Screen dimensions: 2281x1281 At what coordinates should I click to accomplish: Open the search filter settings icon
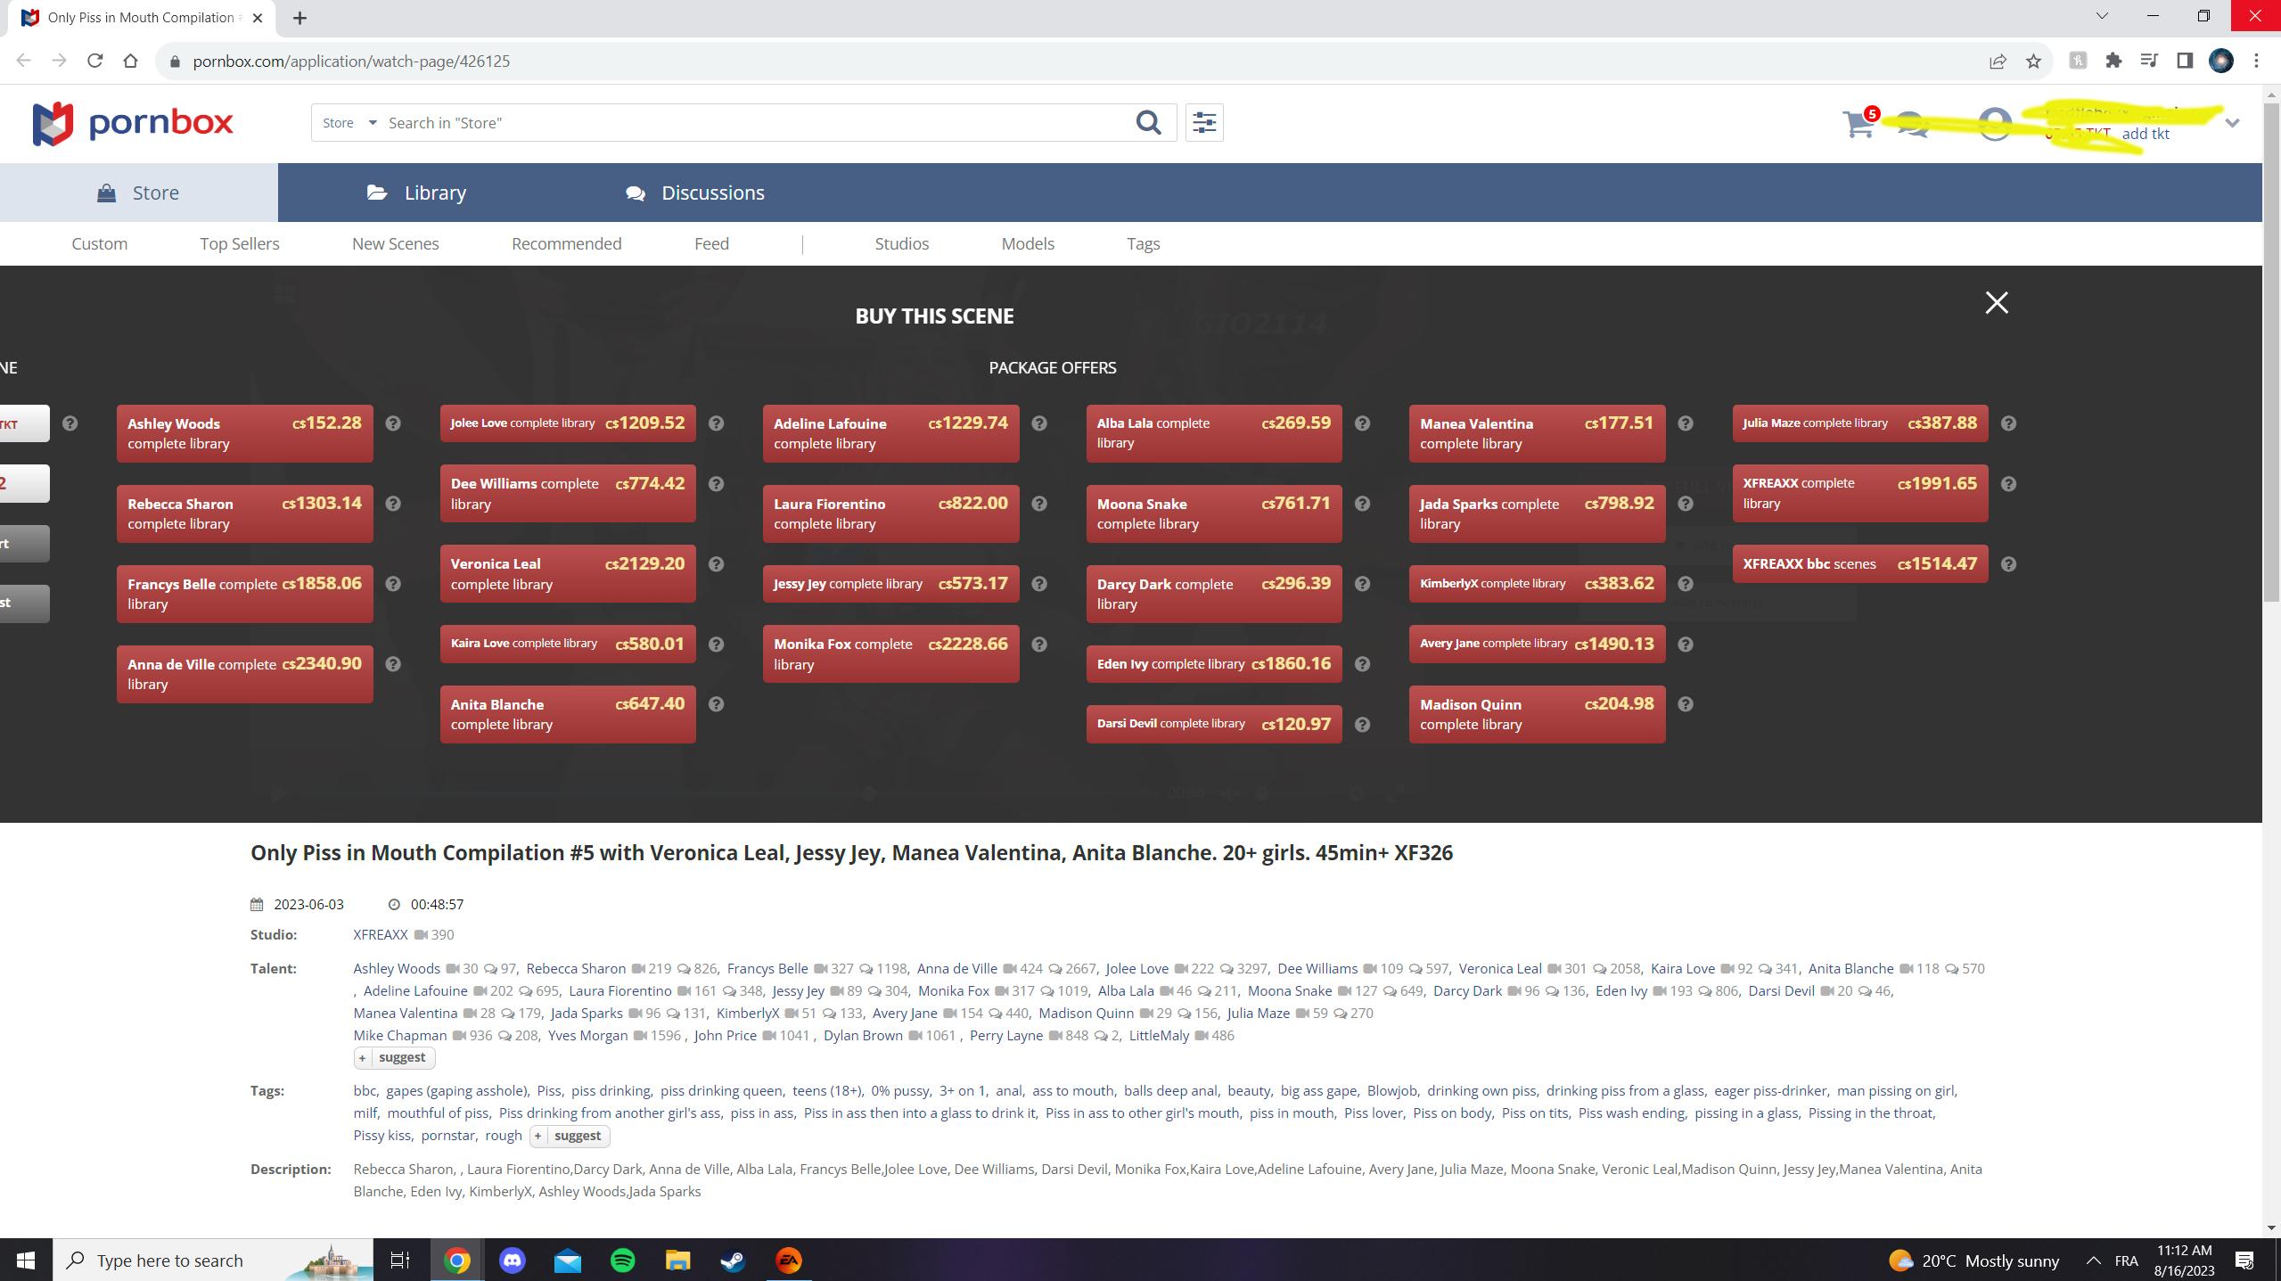coord(1204,123)
